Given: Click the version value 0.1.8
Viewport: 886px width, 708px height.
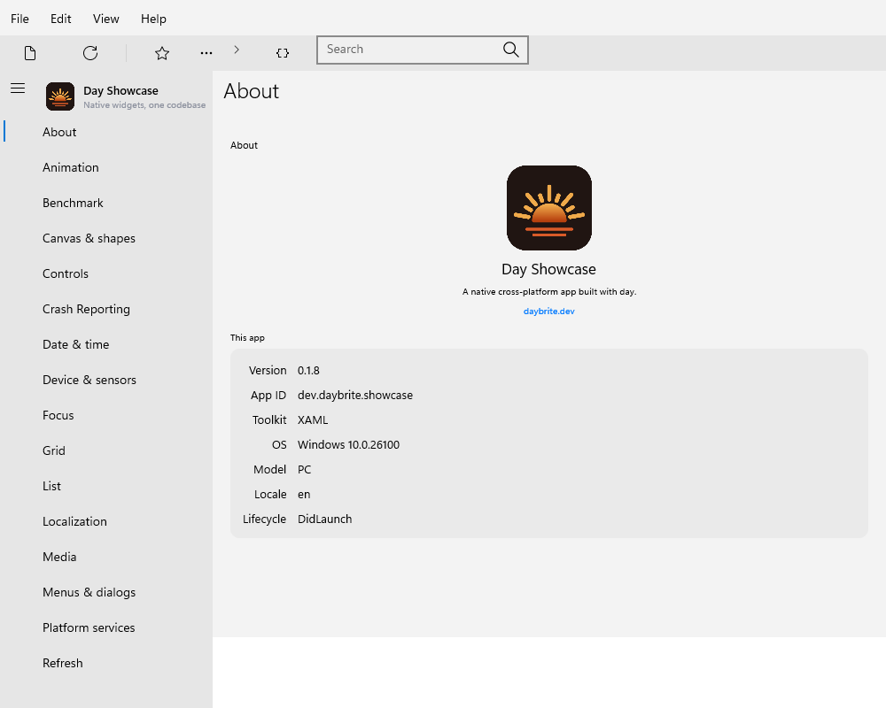Looking at the screenshot, I should 308,371.
